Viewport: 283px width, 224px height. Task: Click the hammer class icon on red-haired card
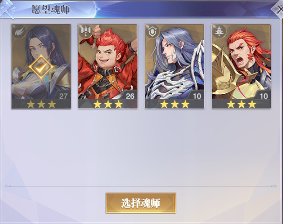coord(86,31)
